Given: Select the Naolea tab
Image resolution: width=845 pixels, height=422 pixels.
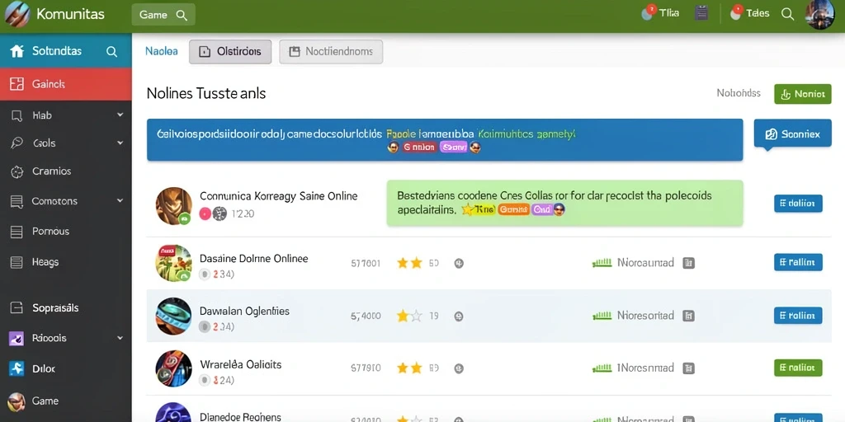Looking at the screenshot, I should coord(161,52).
